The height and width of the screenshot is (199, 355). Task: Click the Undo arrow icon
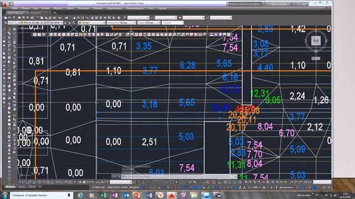click(x=60, y=18)
